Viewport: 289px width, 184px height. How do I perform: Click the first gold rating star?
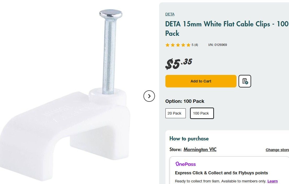click(x=167, y=45)
